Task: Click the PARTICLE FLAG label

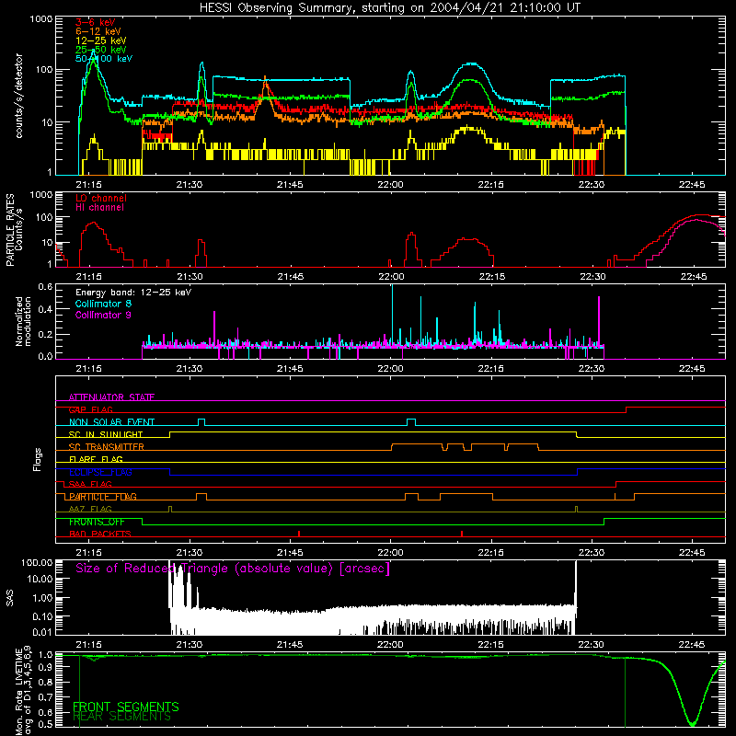Action: click(103, 497)
